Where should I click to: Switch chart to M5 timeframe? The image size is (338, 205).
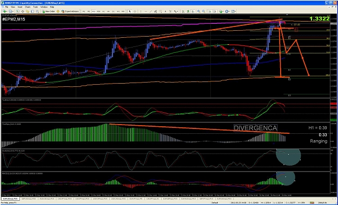pos(89,11)
